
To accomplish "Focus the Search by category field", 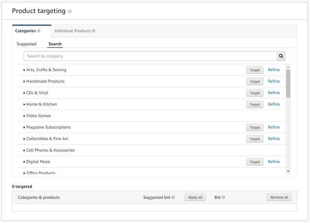I will [150, 56].
